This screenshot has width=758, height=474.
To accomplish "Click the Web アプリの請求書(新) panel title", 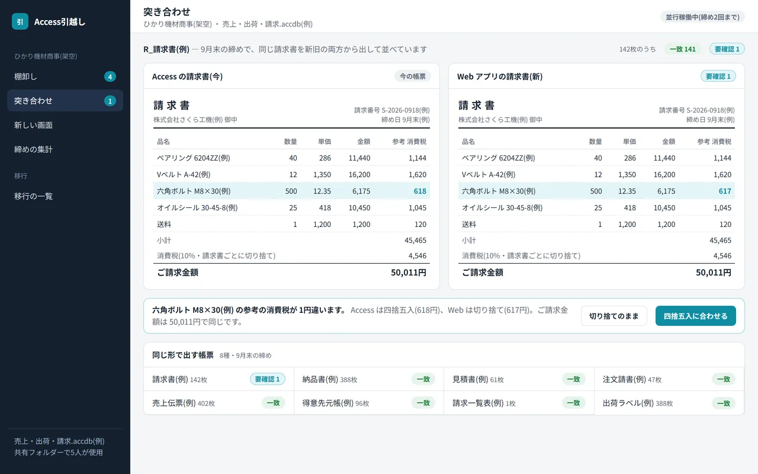I will tap(500, 76).
